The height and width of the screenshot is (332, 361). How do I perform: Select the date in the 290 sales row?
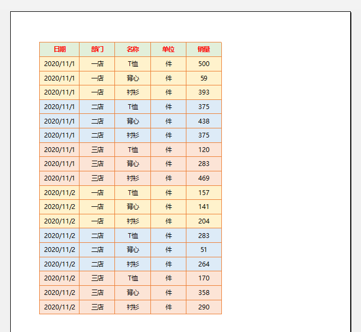click(x=60, y=307)
